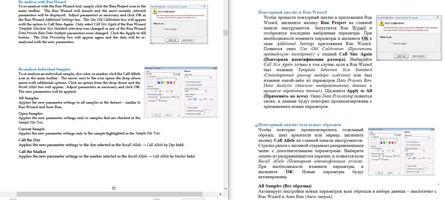Viewport: 445px width, 200px height.
Task: Click the heading "Повторный анализ в Run Wizard"
Action: (292, 12)
